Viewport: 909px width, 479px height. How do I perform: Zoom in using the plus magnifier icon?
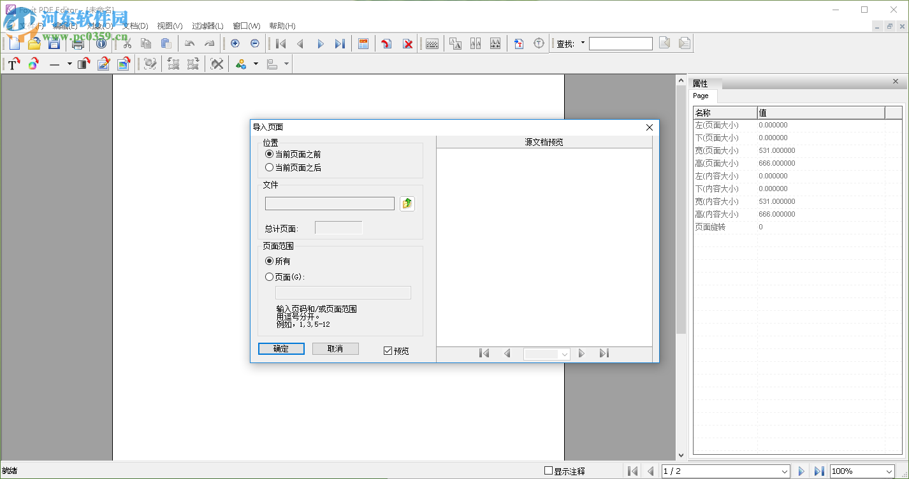click(235, 43)
